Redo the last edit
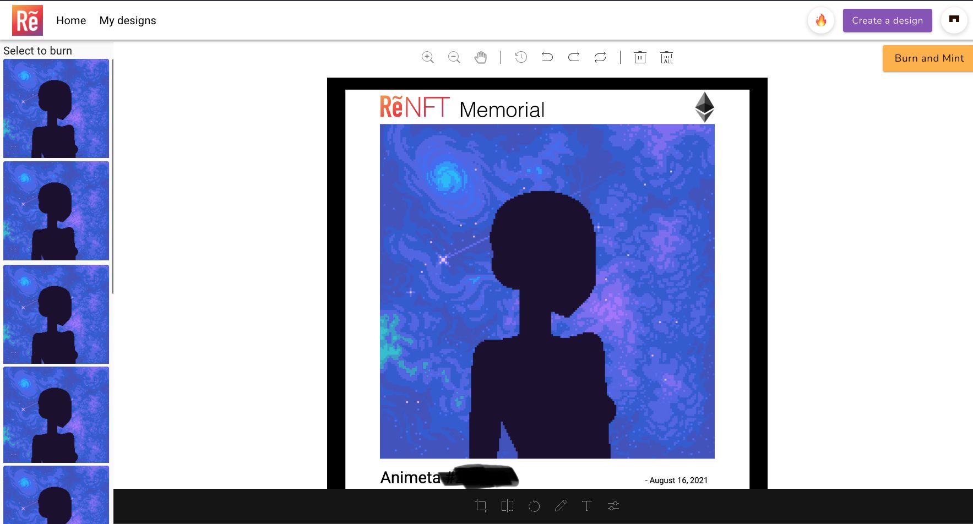 (x=574, y=57)
